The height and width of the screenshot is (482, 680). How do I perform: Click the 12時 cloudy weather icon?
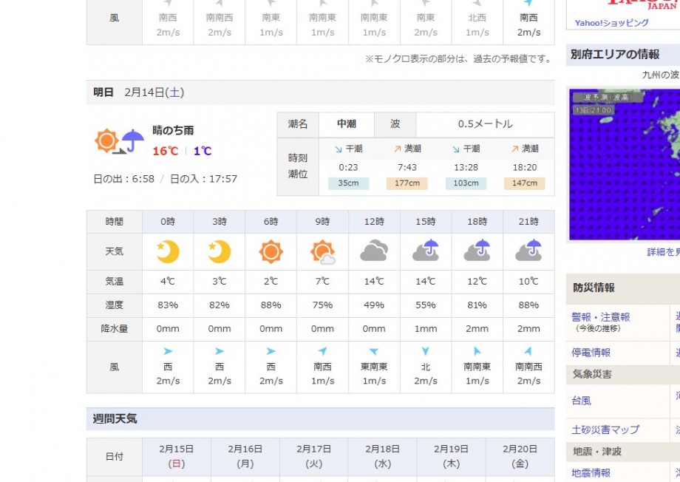[x=374, y=252]
